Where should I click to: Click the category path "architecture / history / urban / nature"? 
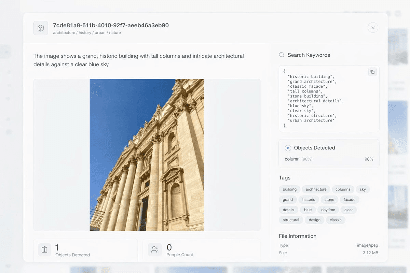[87, 33]
